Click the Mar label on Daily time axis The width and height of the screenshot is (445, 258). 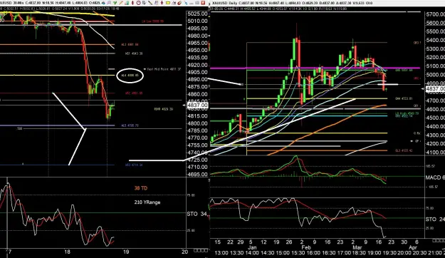[357, 247]
